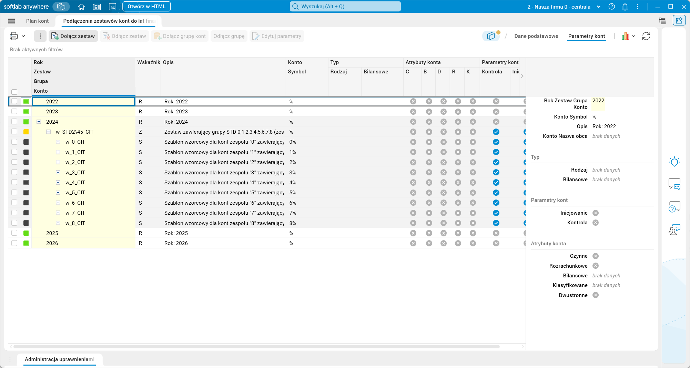Screen dimensions: 690x368
Task: Click Otwórz w HTML button
Action: 146,7
